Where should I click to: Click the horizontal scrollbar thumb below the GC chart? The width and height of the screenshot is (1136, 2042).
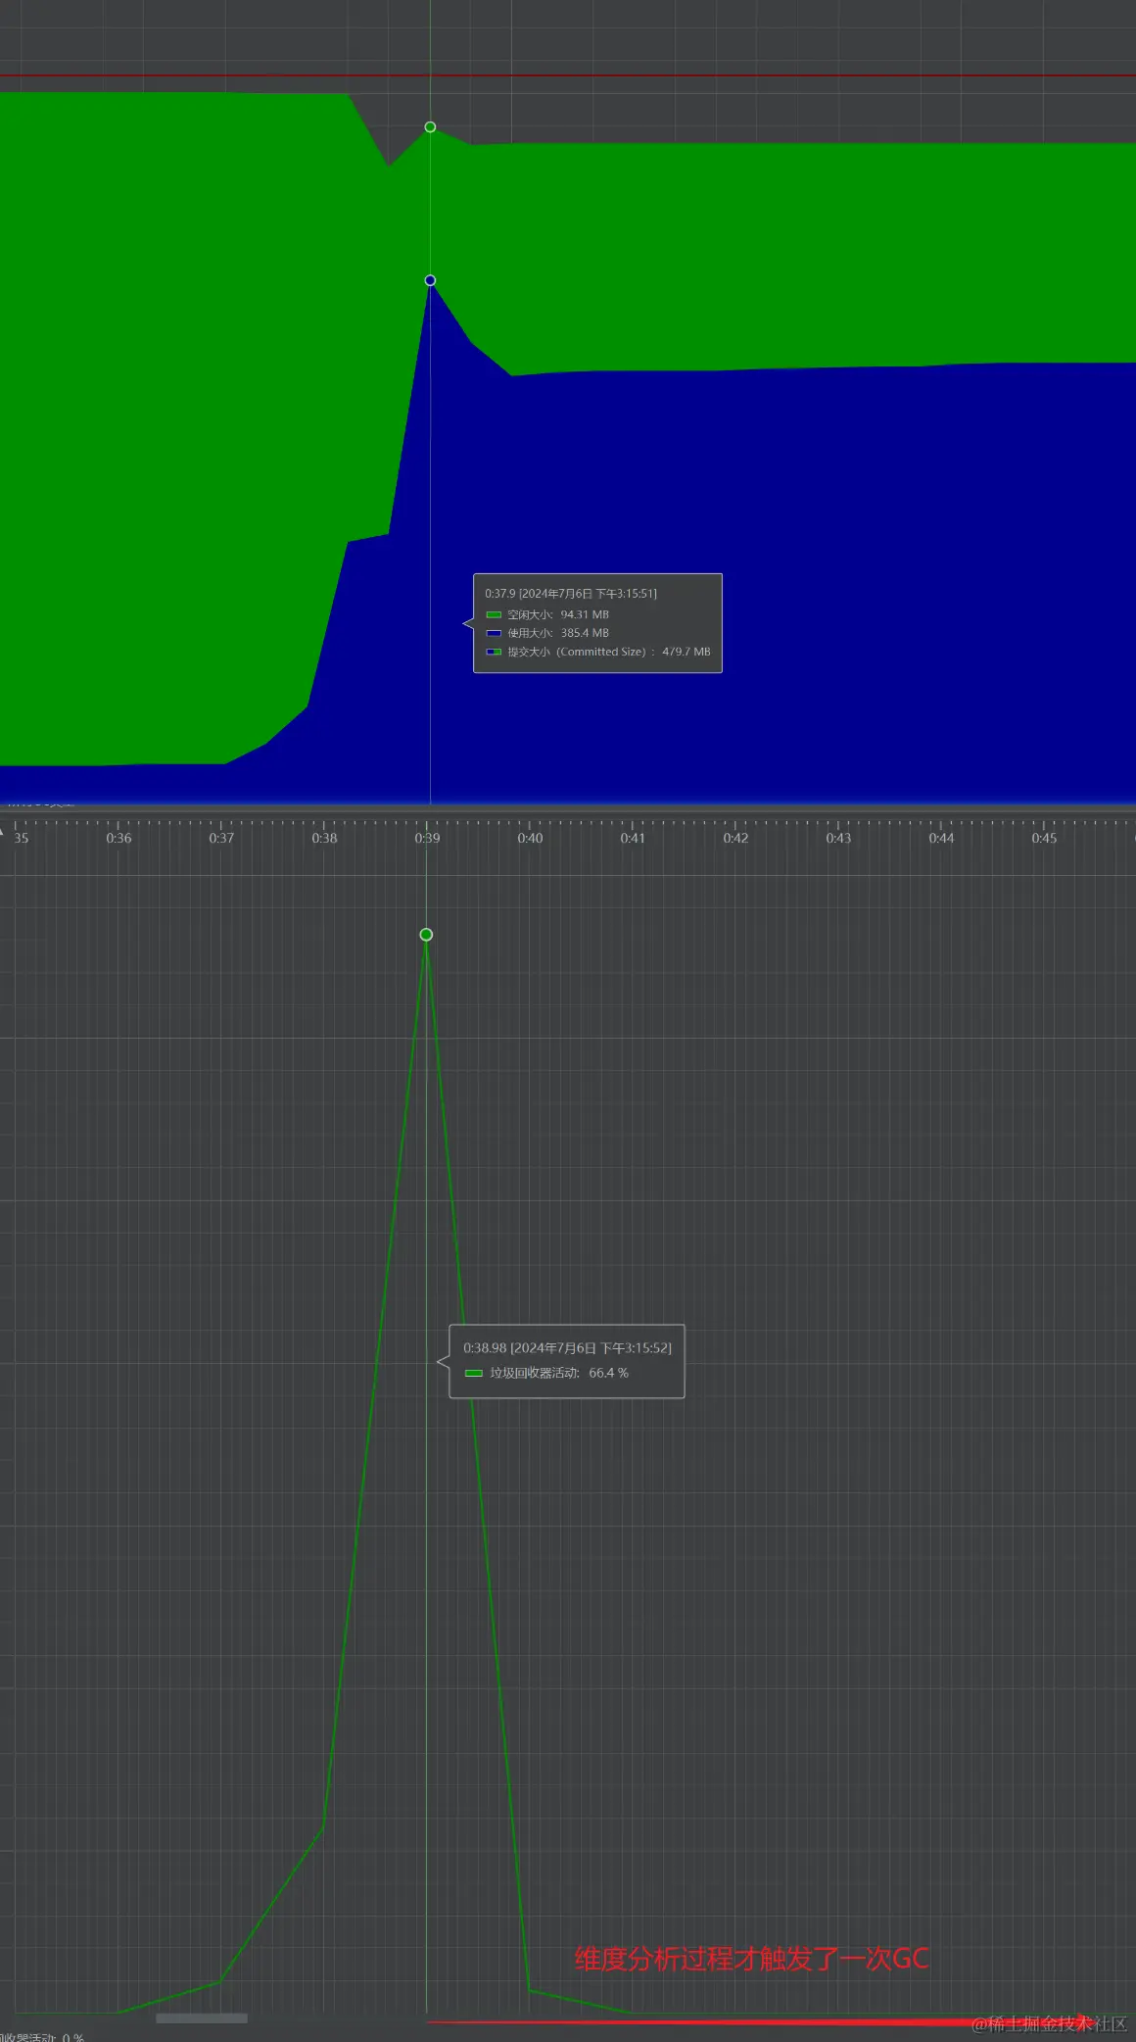coord(202,2018)
